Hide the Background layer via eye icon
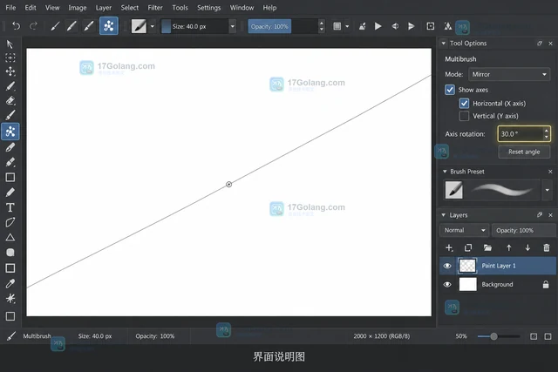558x372 pixels. [x=447, y=285]
